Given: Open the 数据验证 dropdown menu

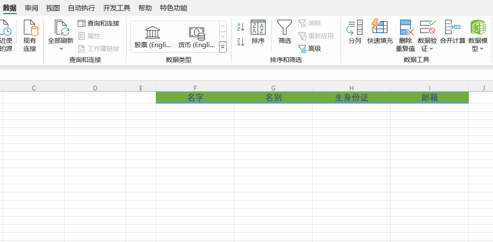Looking at the screenshot, I should pyautogui.click(x=431, y=49).
